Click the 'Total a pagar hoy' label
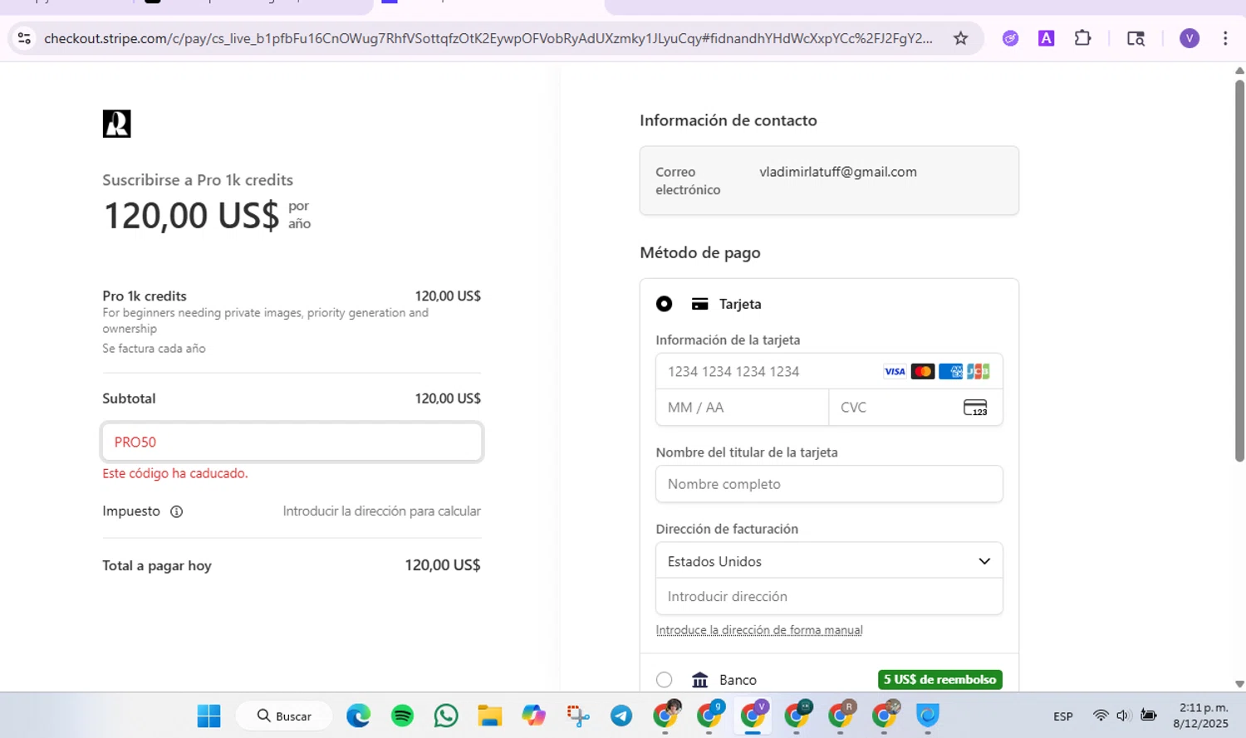The image size is (1246, 738). [x=157, y=565]
